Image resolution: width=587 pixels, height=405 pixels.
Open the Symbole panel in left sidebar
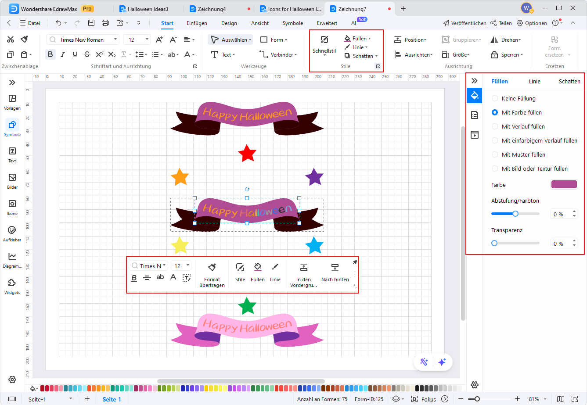tap(12, 128)
